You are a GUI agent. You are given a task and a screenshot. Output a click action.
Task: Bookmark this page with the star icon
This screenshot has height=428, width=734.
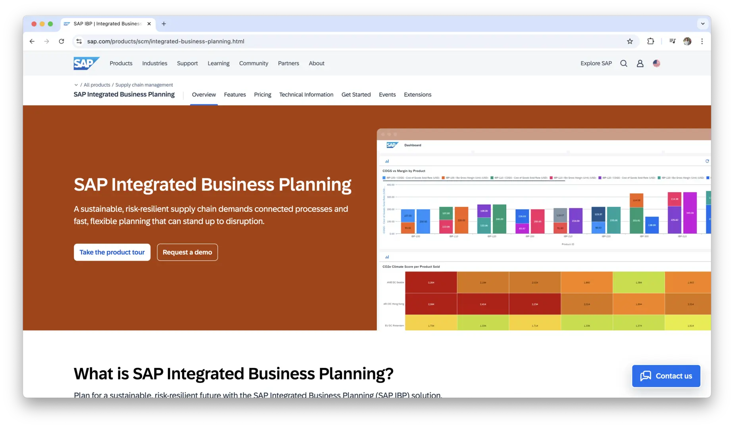630,41
